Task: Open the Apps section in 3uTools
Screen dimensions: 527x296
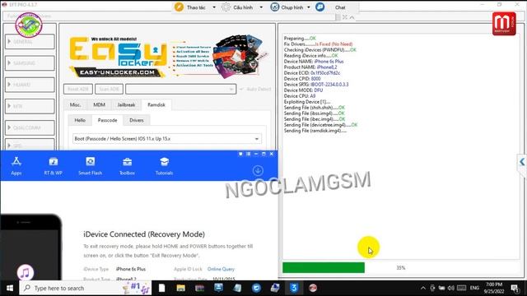Action: tap(16, 166)
